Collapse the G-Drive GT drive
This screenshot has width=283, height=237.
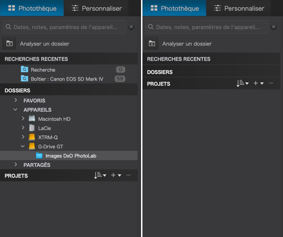(x=23, y=146)
